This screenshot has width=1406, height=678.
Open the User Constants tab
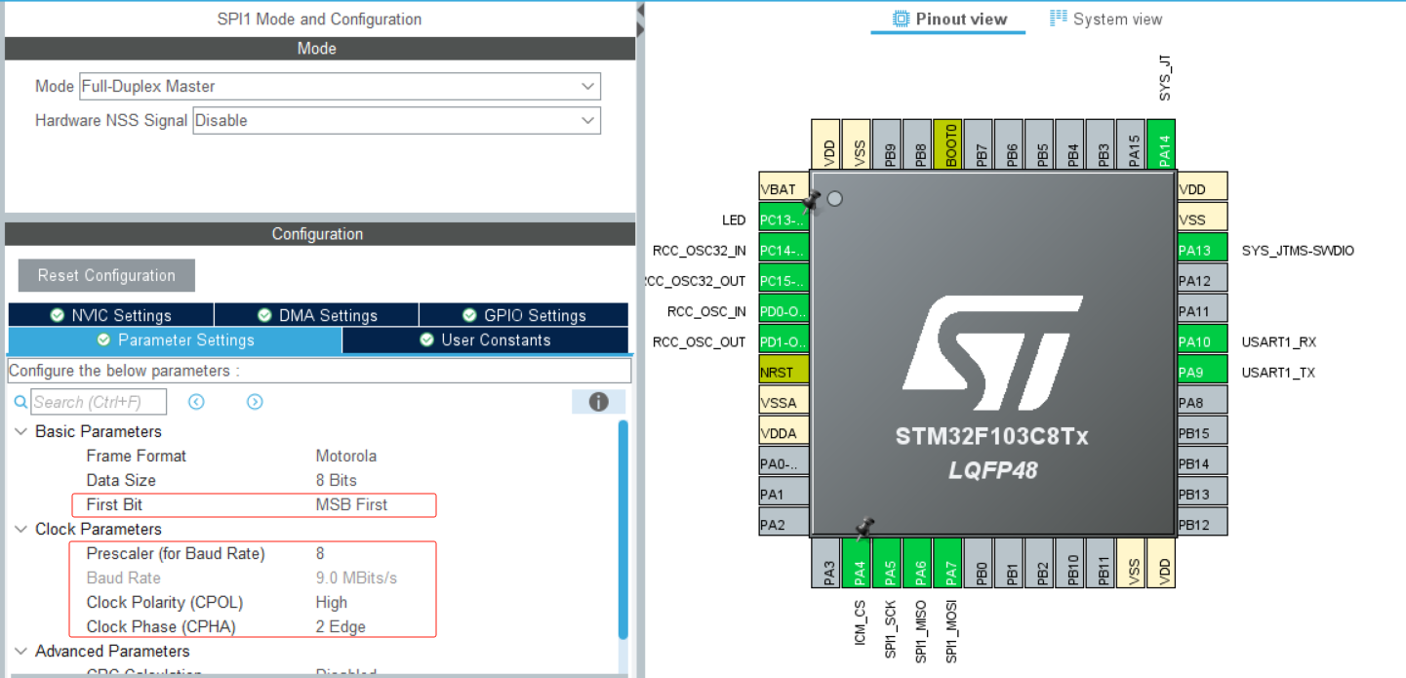[485, 339]
